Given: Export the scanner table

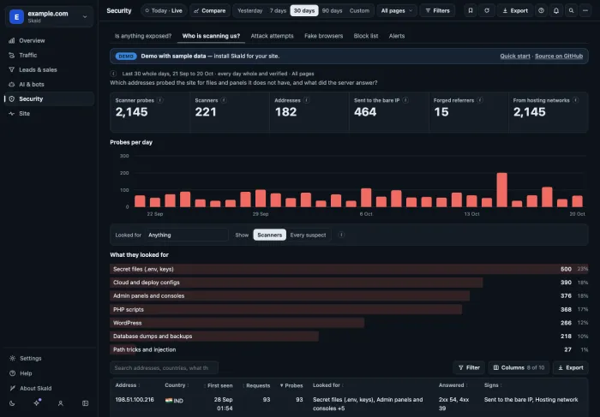Looking at the screenshot, I should click(x=570, y=367).
